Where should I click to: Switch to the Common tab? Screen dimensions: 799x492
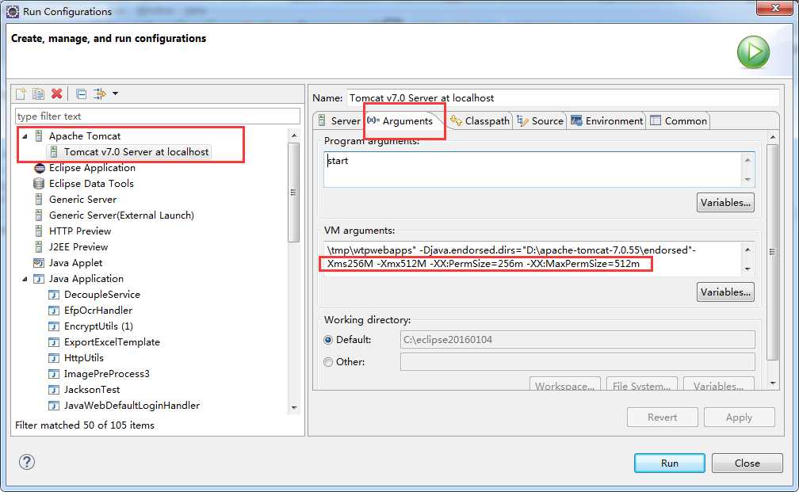tap(679, 120)
